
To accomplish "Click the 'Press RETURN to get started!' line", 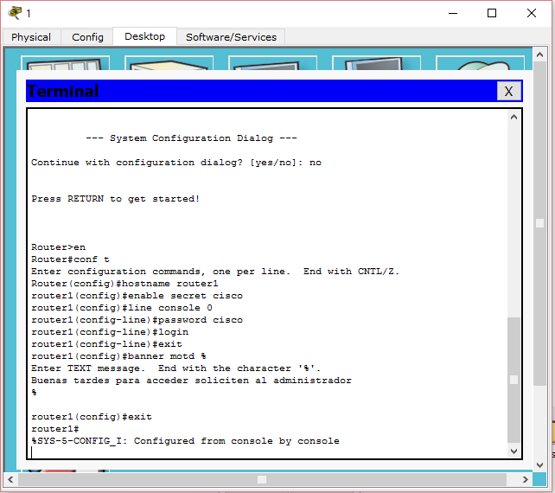I will click(115, 199).
